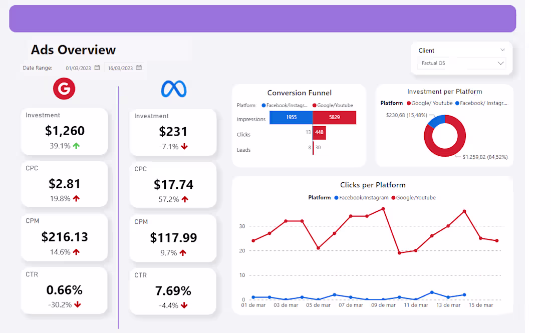Click the Google Ads logo
The height and width of the screenshot is (333, 551).
coord(64,89)
